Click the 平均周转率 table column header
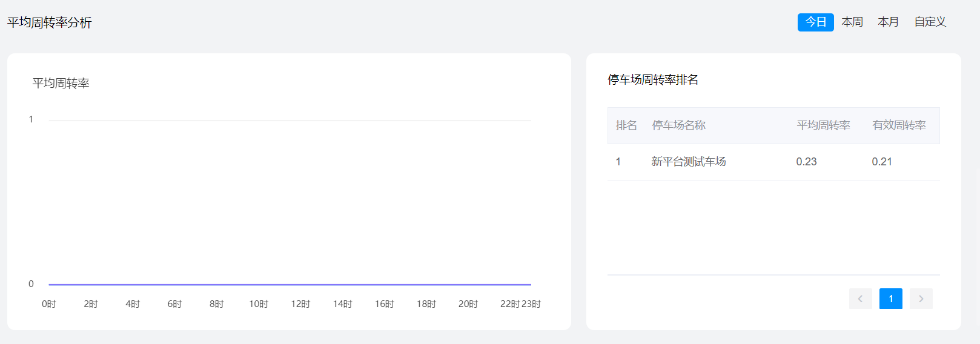Image resolution: width=980 pixels, height=344 pixels. point(823,125)
